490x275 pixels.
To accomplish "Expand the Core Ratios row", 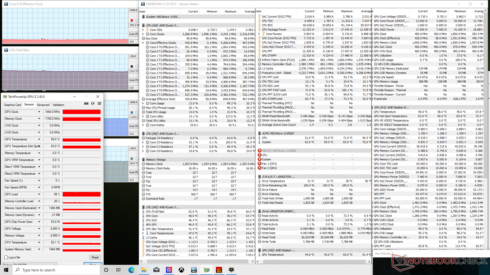I will click(143, 125).
